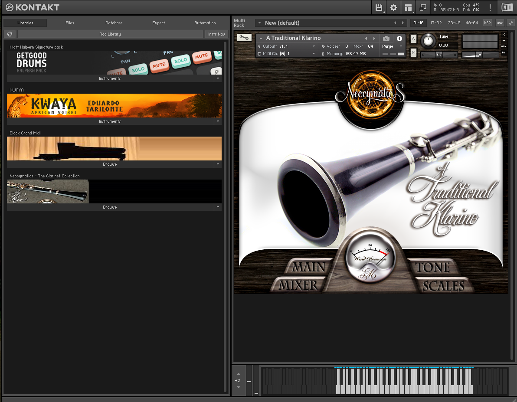517x402 pixels.
Task: Open the MIDI Ch dropdown
Action: click(x=314, y=54)
